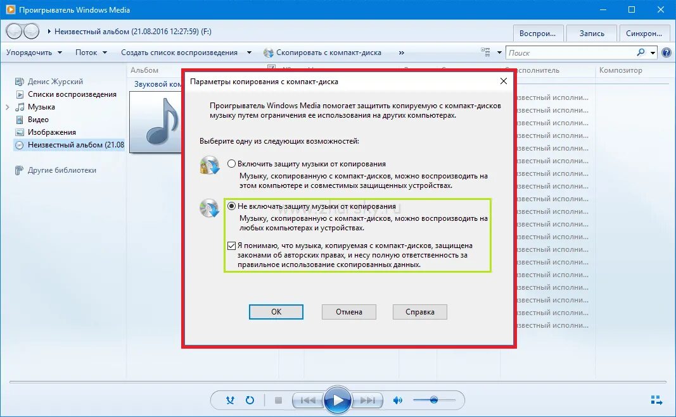Click the Stop playback button
Viewport: 676px width, 417px height.
click(x=279, y=400)
